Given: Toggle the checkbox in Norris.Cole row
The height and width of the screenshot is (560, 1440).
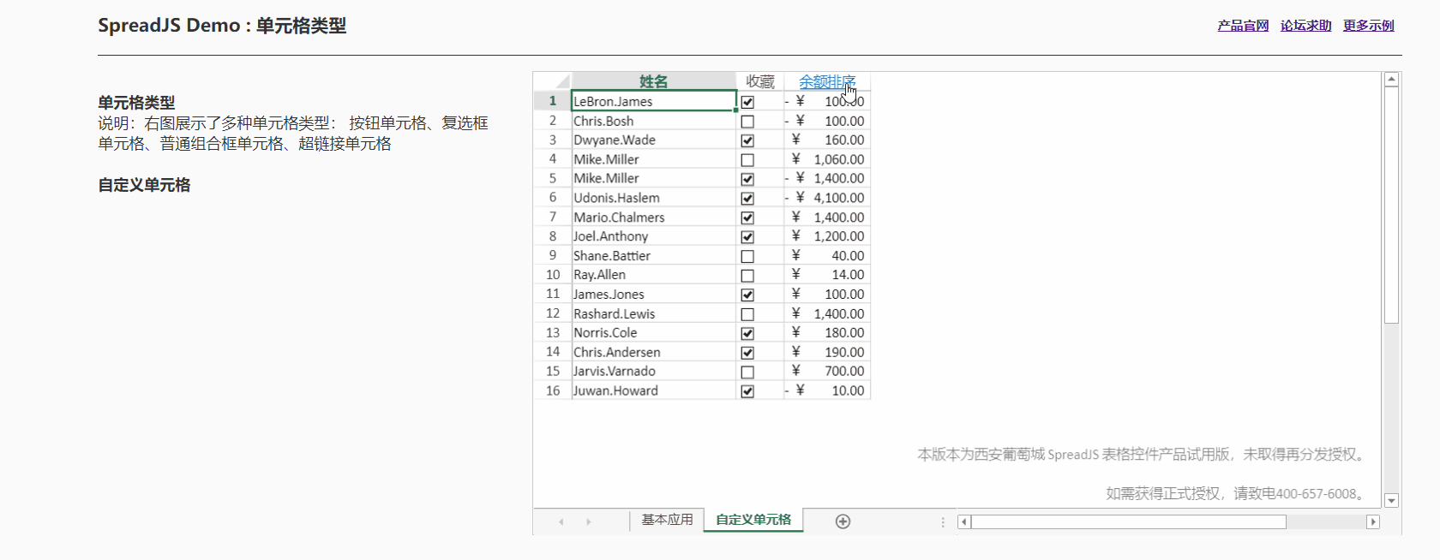Looking at the screenshot, I should point(747,333).
